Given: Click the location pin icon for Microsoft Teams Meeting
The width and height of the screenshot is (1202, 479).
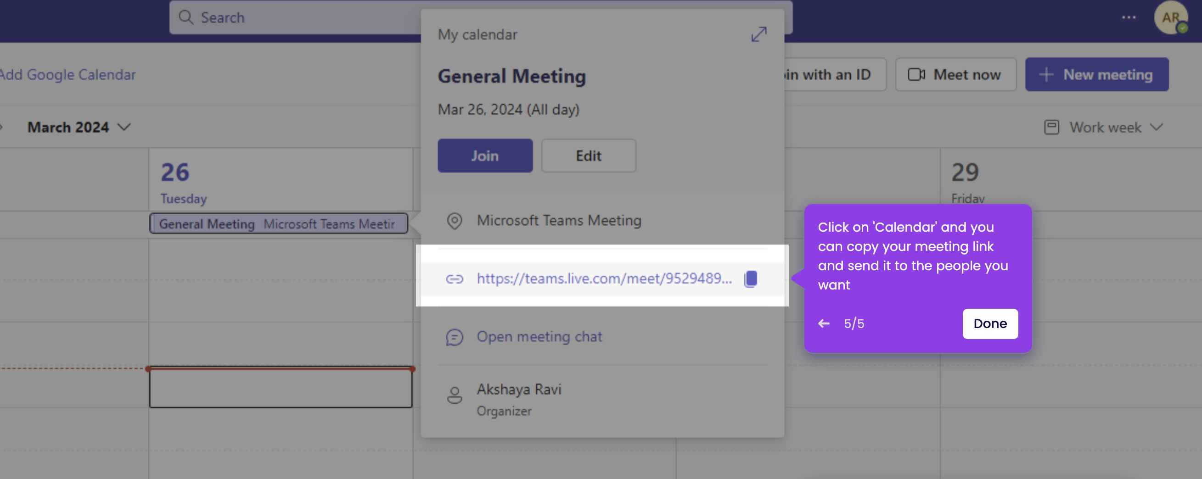Looking at the screenshot, I should (454, 221).
